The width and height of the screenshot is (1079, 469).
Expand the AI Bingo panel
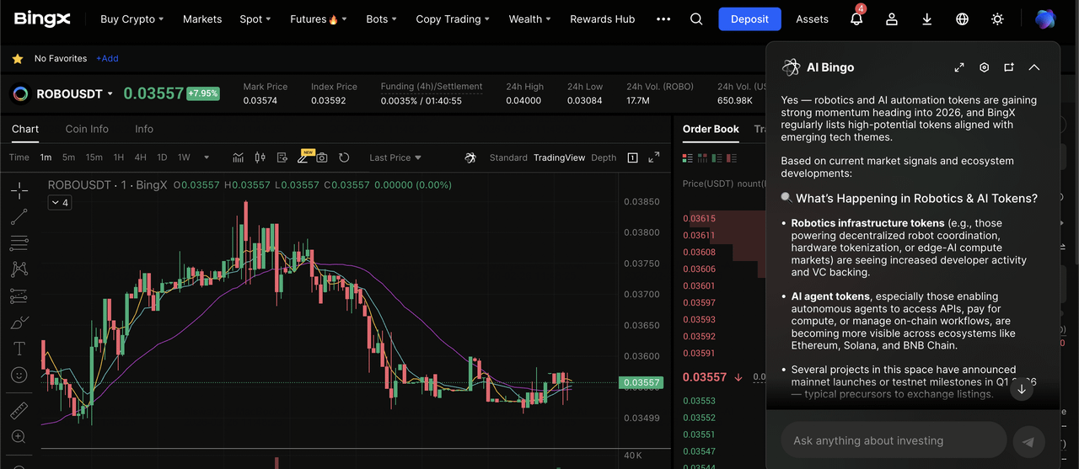click(x=959, y=67)
